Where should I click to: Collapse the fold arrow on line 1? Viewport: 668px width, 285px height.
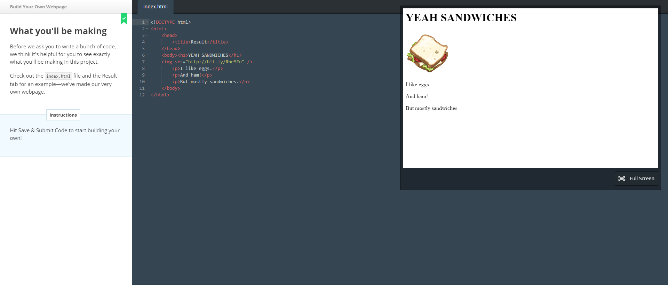tap(147, 22)
